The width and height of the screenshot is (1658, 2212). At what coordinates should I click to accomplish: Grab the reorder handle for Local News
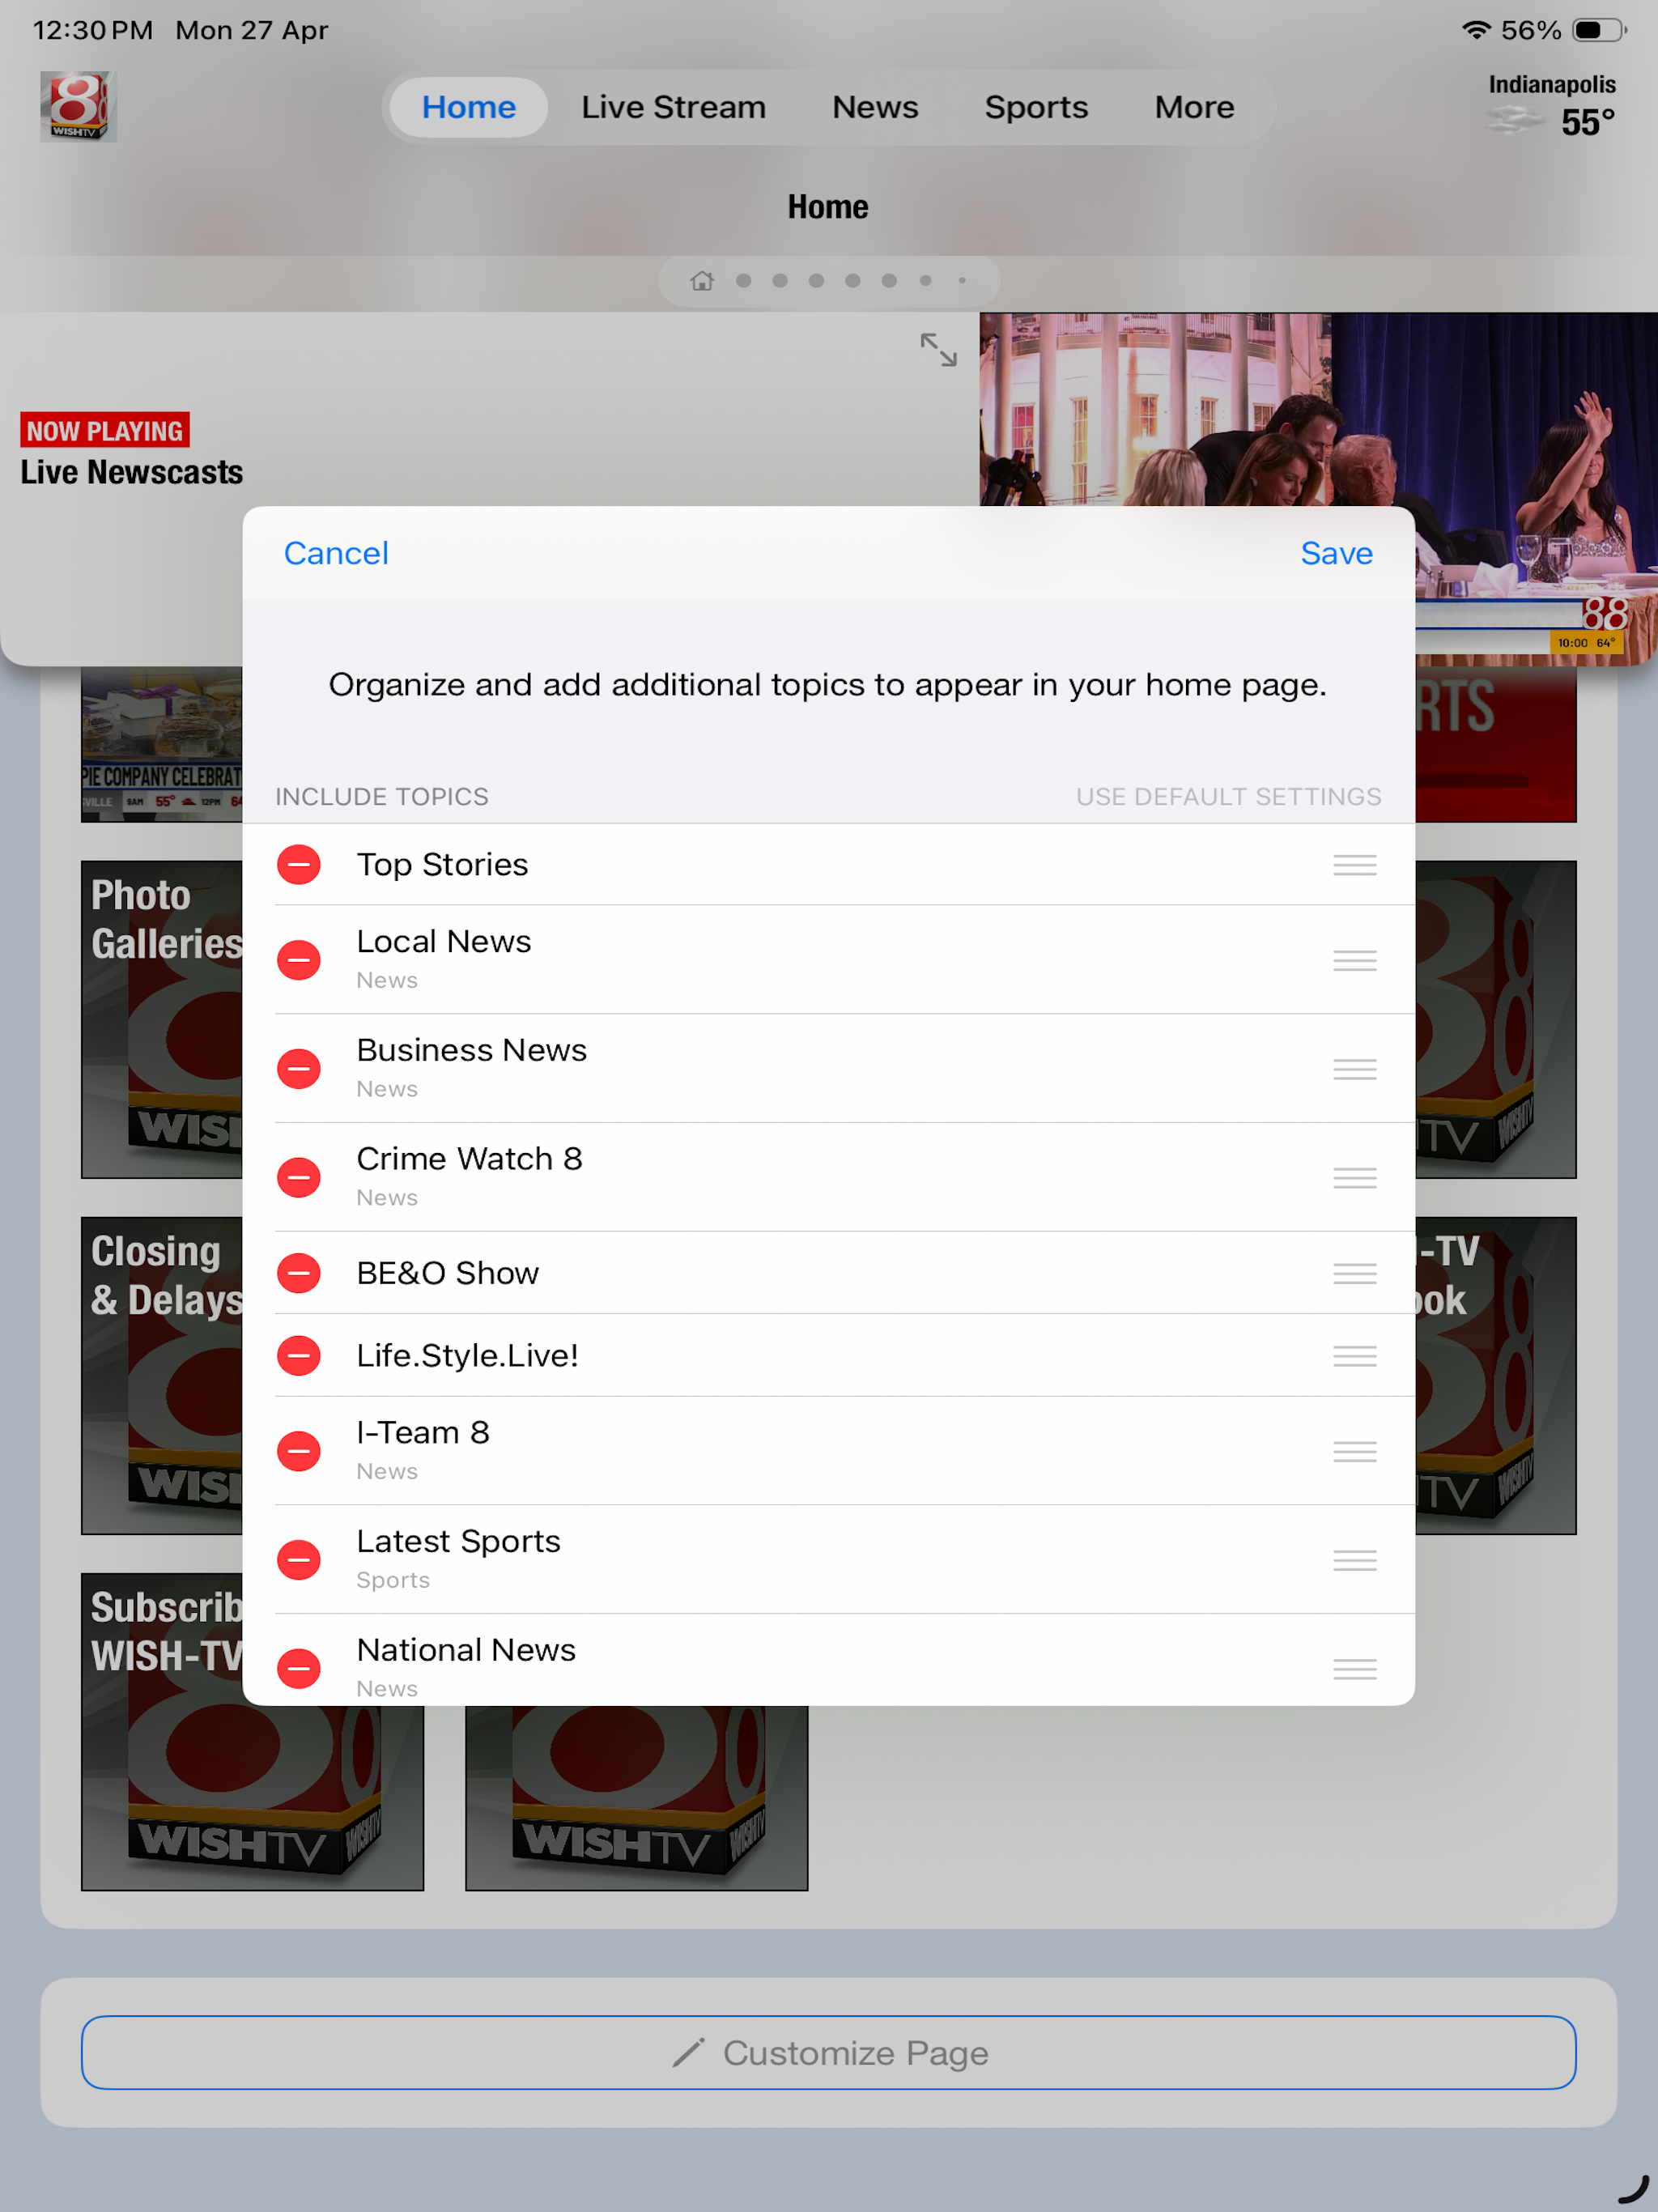pos(1354,961)
